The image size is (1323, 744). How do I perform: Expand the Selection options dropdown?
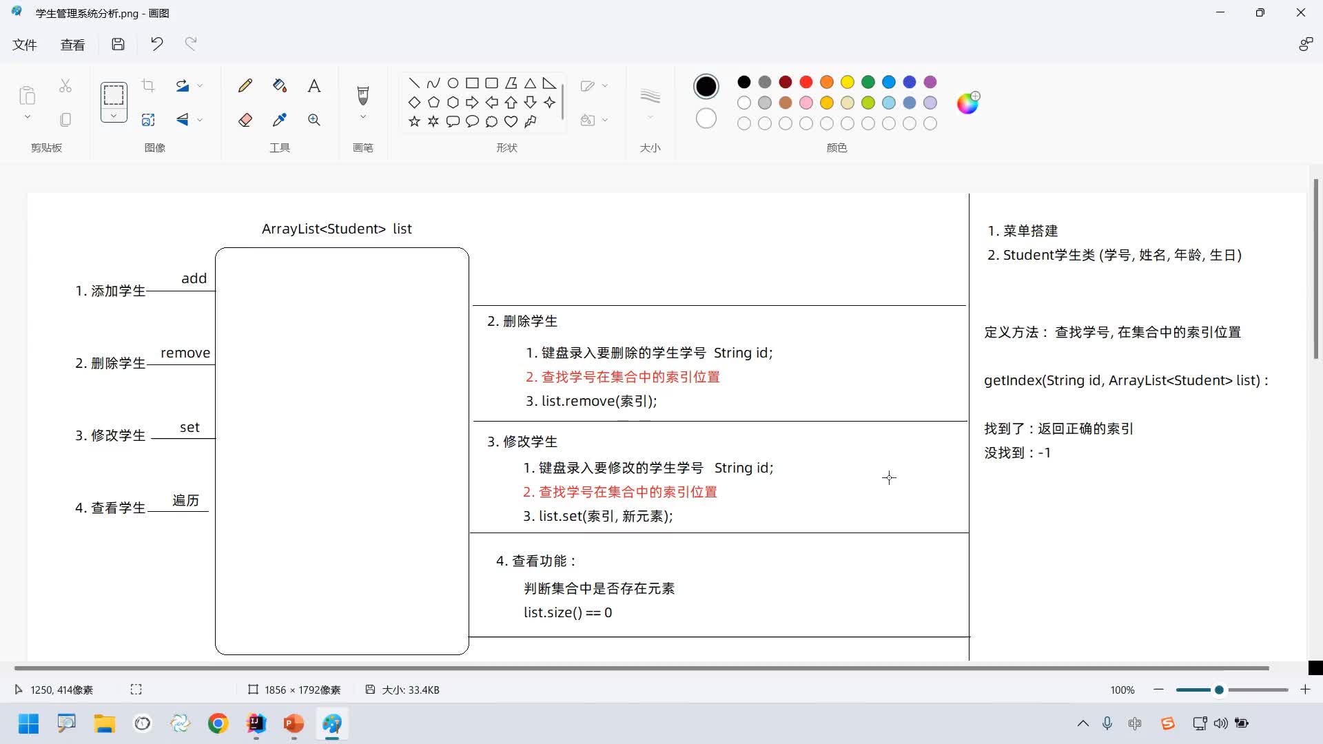[114, 116]
